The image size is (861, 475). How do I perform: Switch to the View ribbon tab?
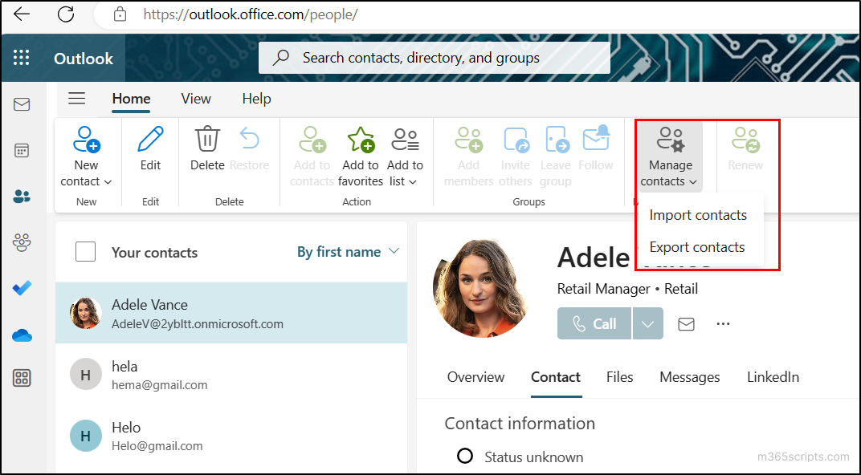(x=195, y=98)
